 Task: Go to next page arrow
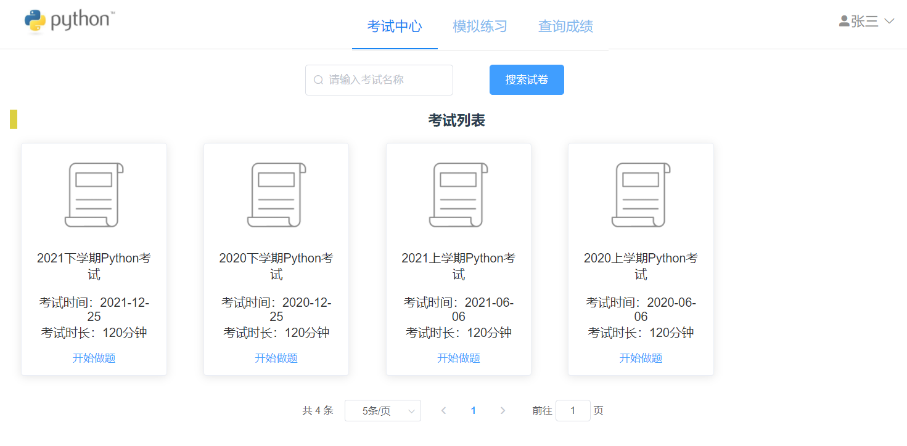click(503, 411)
